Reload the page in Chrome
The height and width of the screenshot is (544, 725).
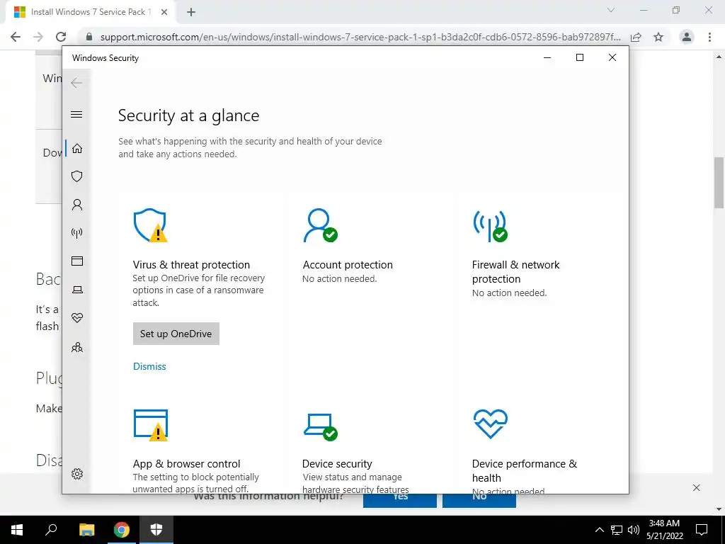61,37
